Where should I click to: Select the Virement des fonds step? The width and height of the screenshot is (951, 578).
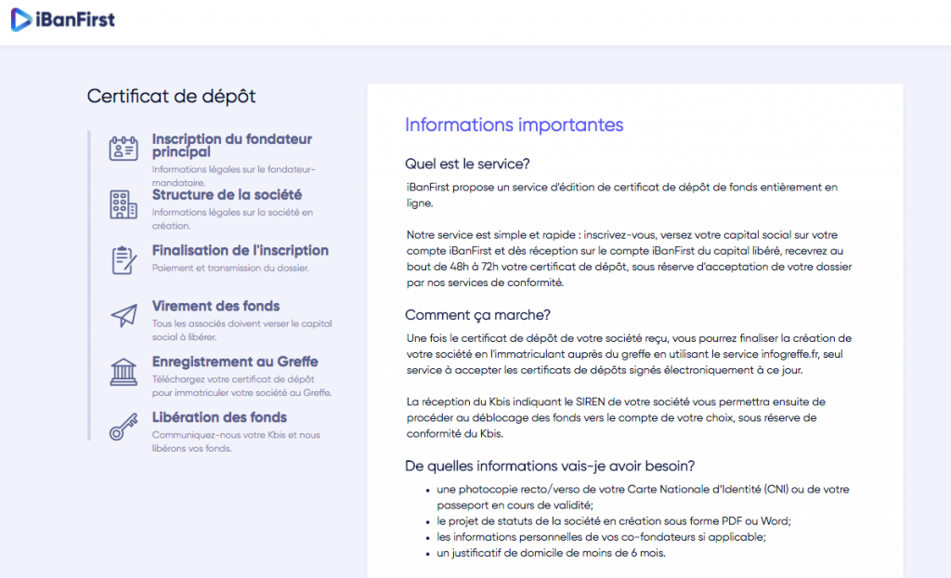(x=215, y=306)
